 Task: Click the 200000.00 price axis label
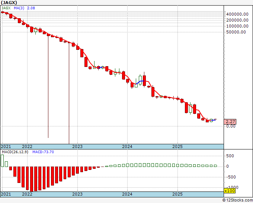point(237,20)
